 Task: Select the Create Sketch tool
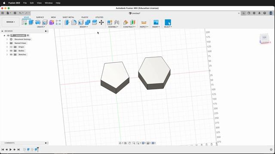(x=24, y=22)
